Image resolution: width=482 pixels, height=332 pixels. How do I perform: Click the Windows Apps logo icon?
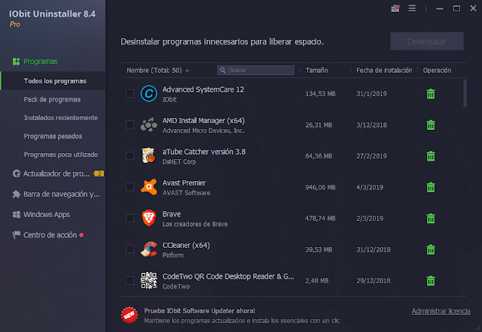[17, 215]
